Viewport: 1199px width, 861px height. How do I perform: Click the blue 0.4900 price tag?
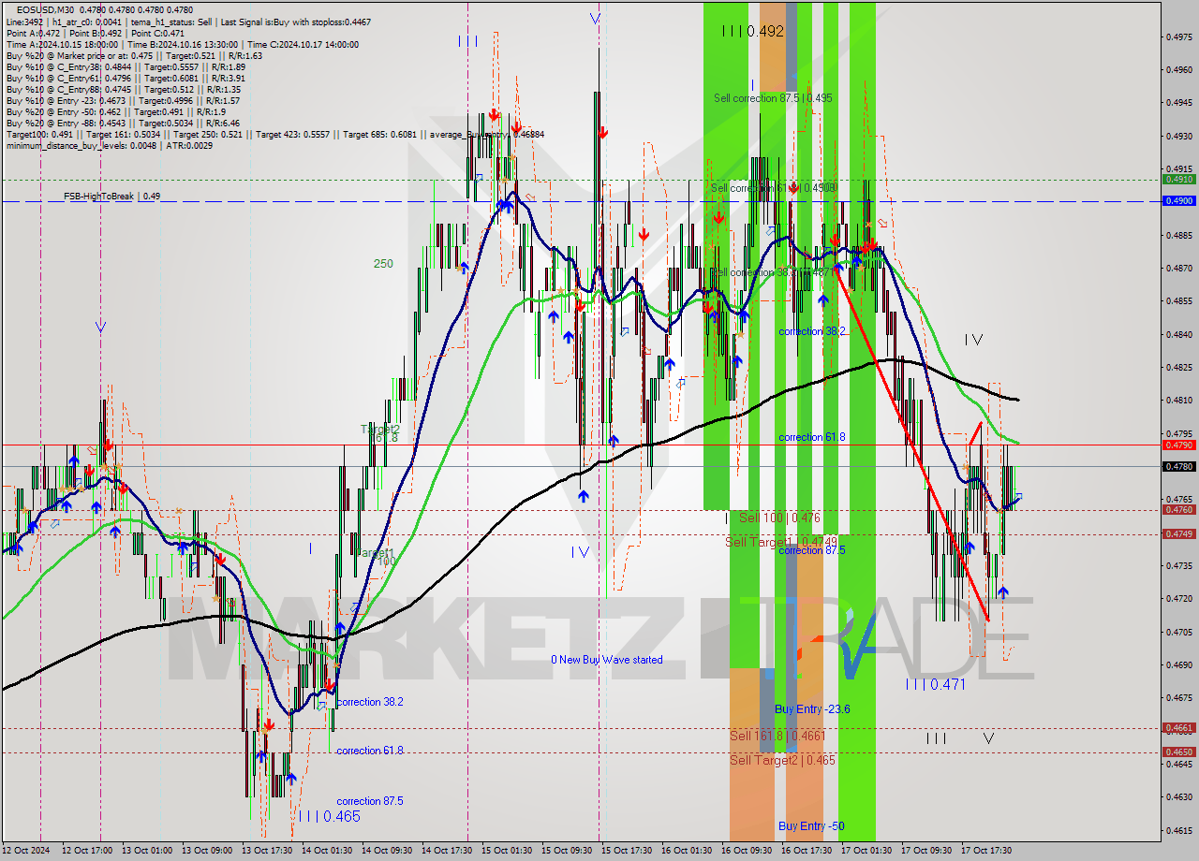1177,201
